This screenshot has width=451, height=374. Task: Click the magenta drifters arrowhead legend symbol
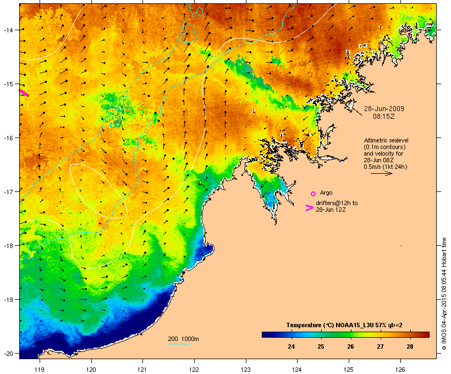(310, 208)
